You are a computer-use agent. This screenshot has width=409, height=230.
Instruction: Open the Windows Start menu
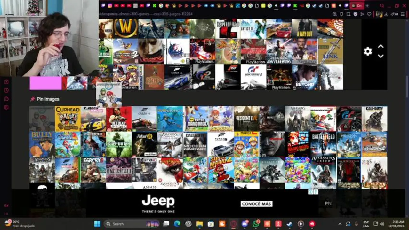click(x=97, y=224)
